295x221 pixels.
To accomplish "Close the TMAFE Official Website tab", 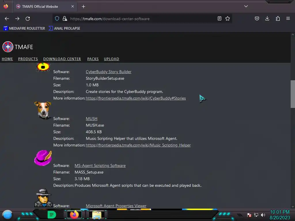I will pyautogui.click(x=73, y=6).
